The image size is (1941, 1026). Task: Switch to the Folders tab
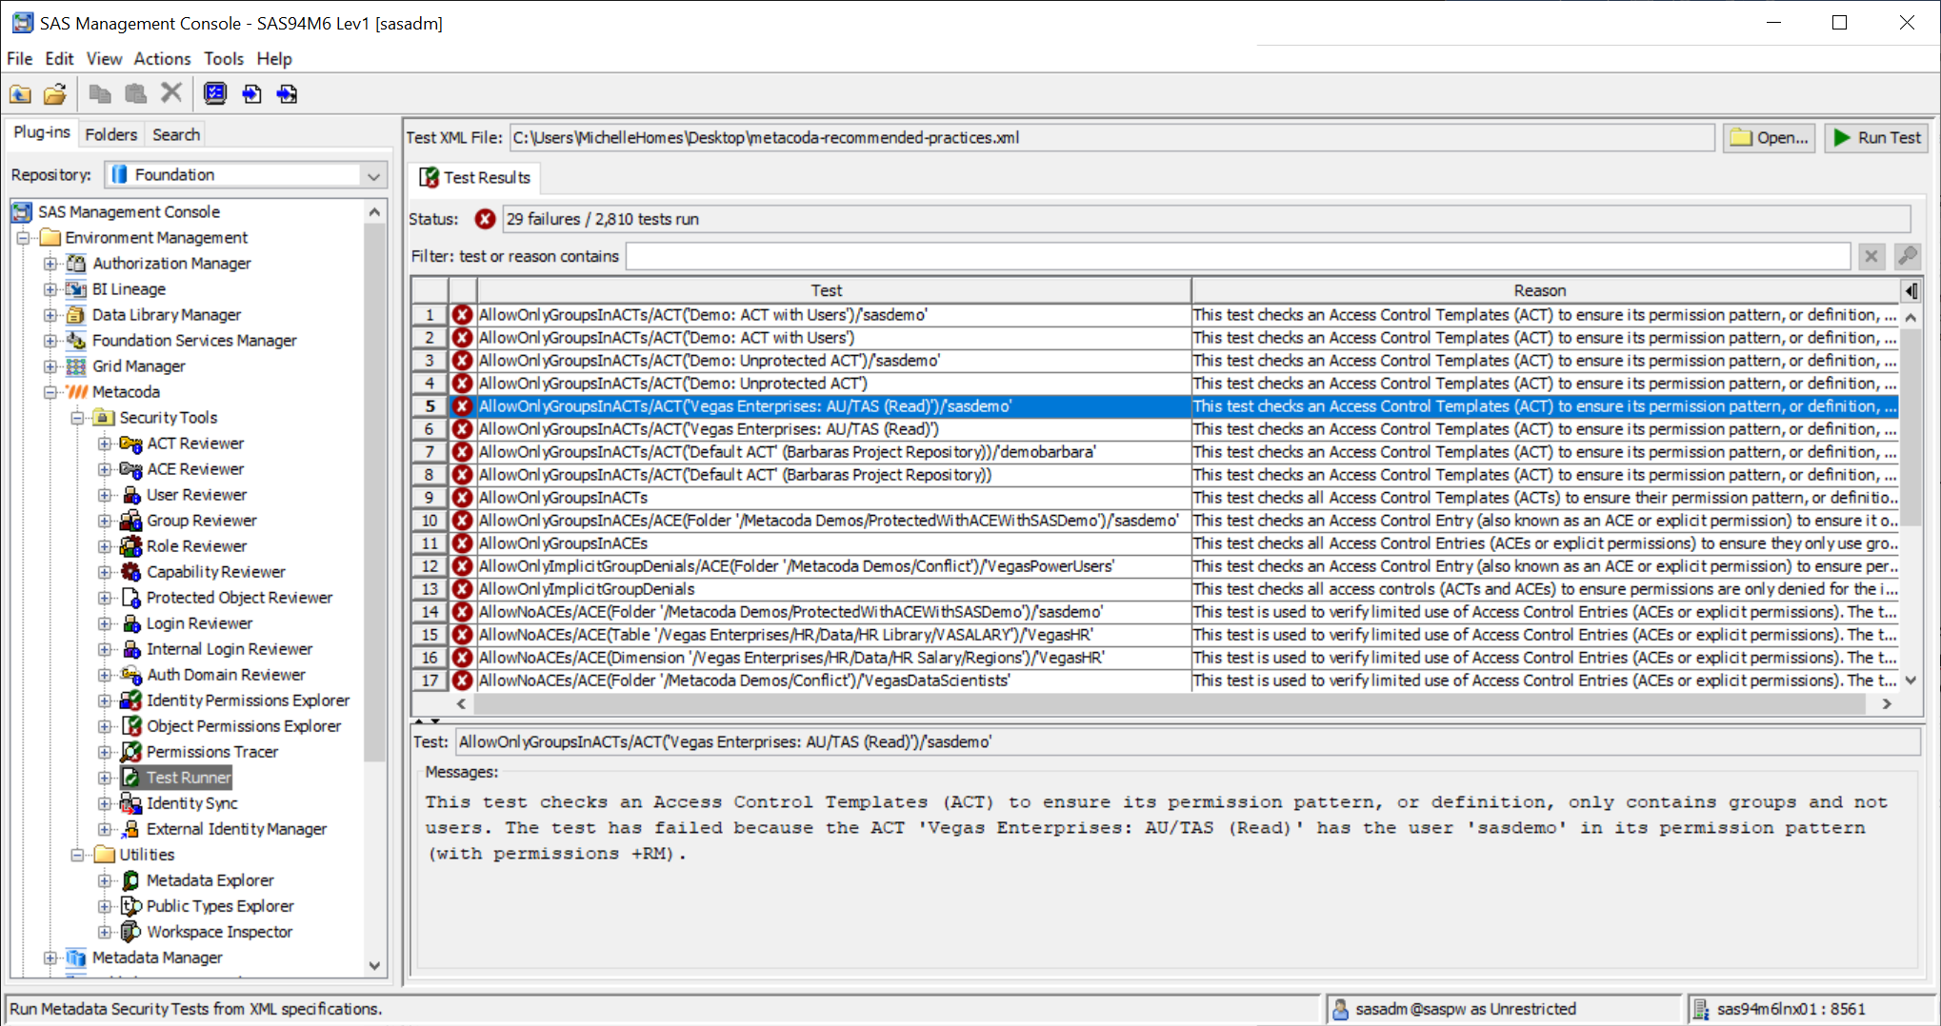[x=111, y=135]
